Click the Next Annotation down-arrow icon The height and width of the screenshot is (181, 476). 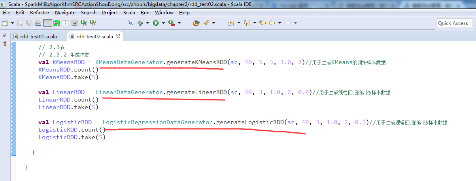click(x=231, y=23)
